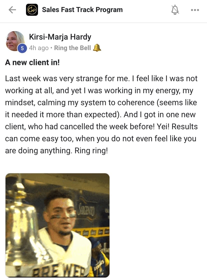
Task: Click the player's face in the GIF
Action: click(61, 213)
